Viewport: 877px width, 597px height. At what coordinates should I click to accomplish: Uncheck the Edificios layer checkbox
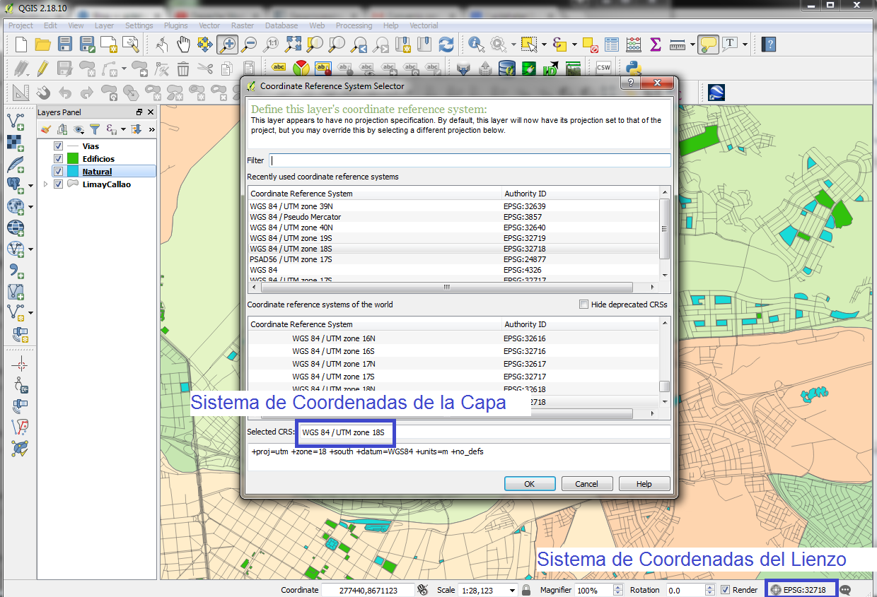point(59,159)
